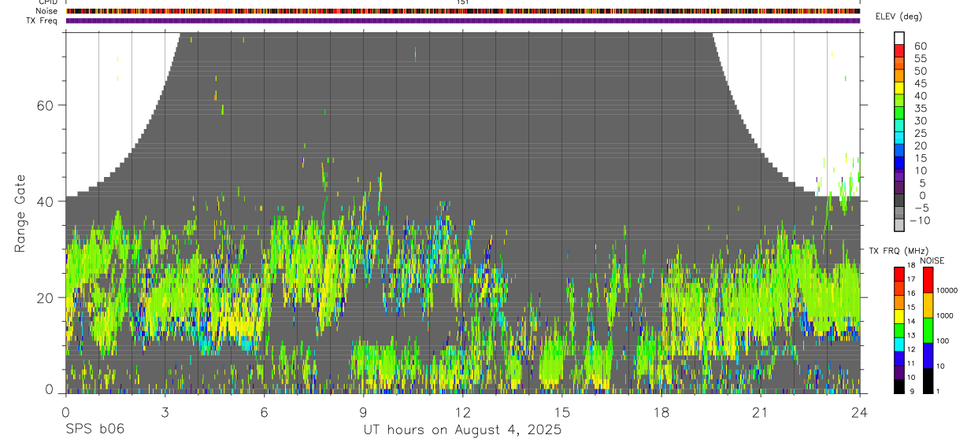Click the orange 1000 swatch in NOISE legend

[x=928, y=304]
